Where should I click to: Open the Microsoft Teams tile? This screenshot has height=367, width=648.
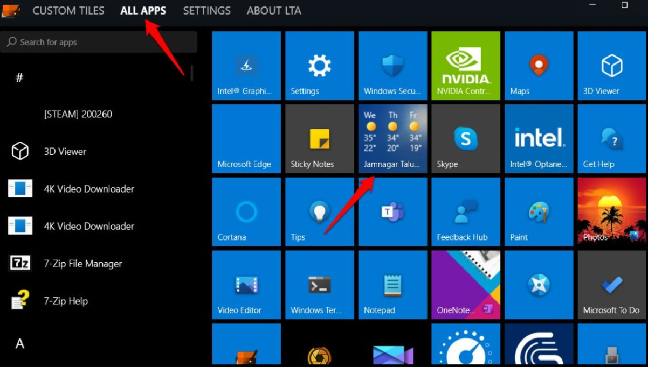(x=393, y=212)
